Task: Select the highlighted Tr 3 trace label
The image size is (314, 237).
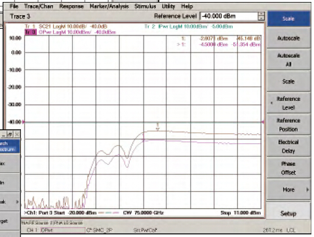Action: [30, 32]
